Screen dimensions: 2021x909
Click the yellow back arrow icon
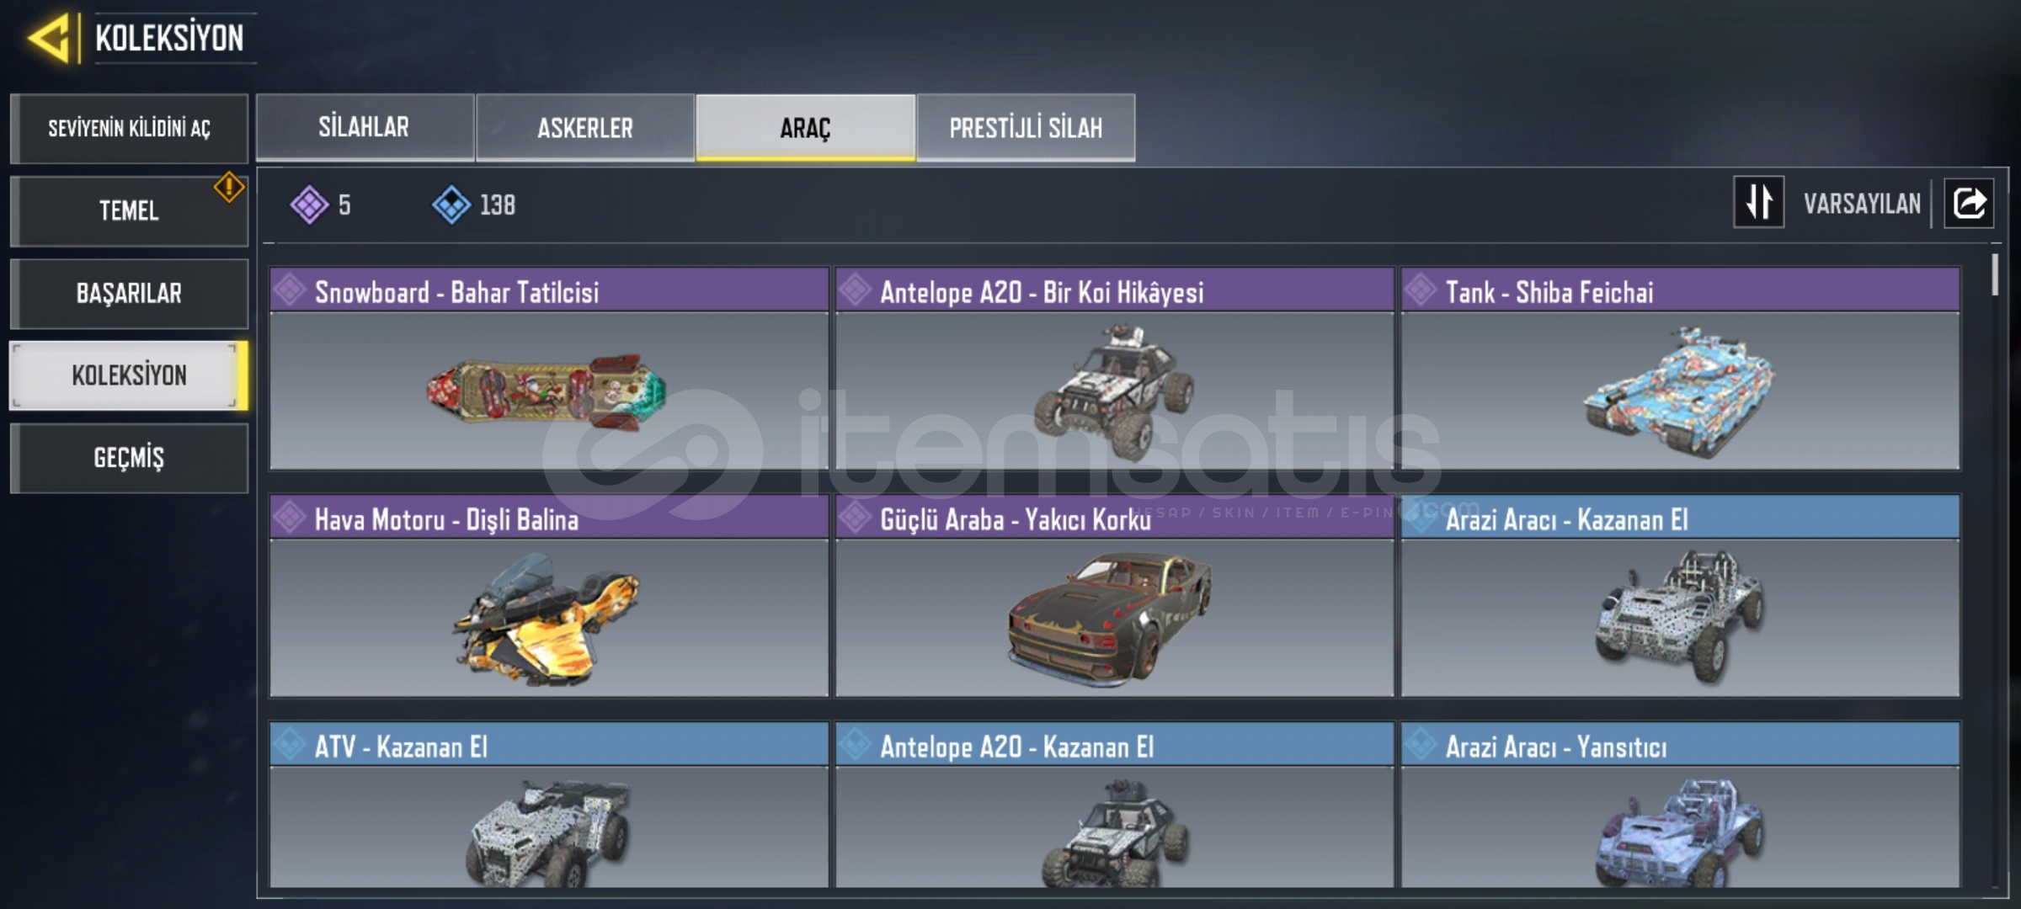click(x=49, y=39)
